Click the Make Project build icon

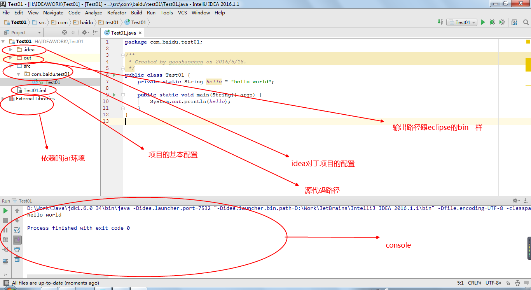pyautogui.click(x=440, y=22)
